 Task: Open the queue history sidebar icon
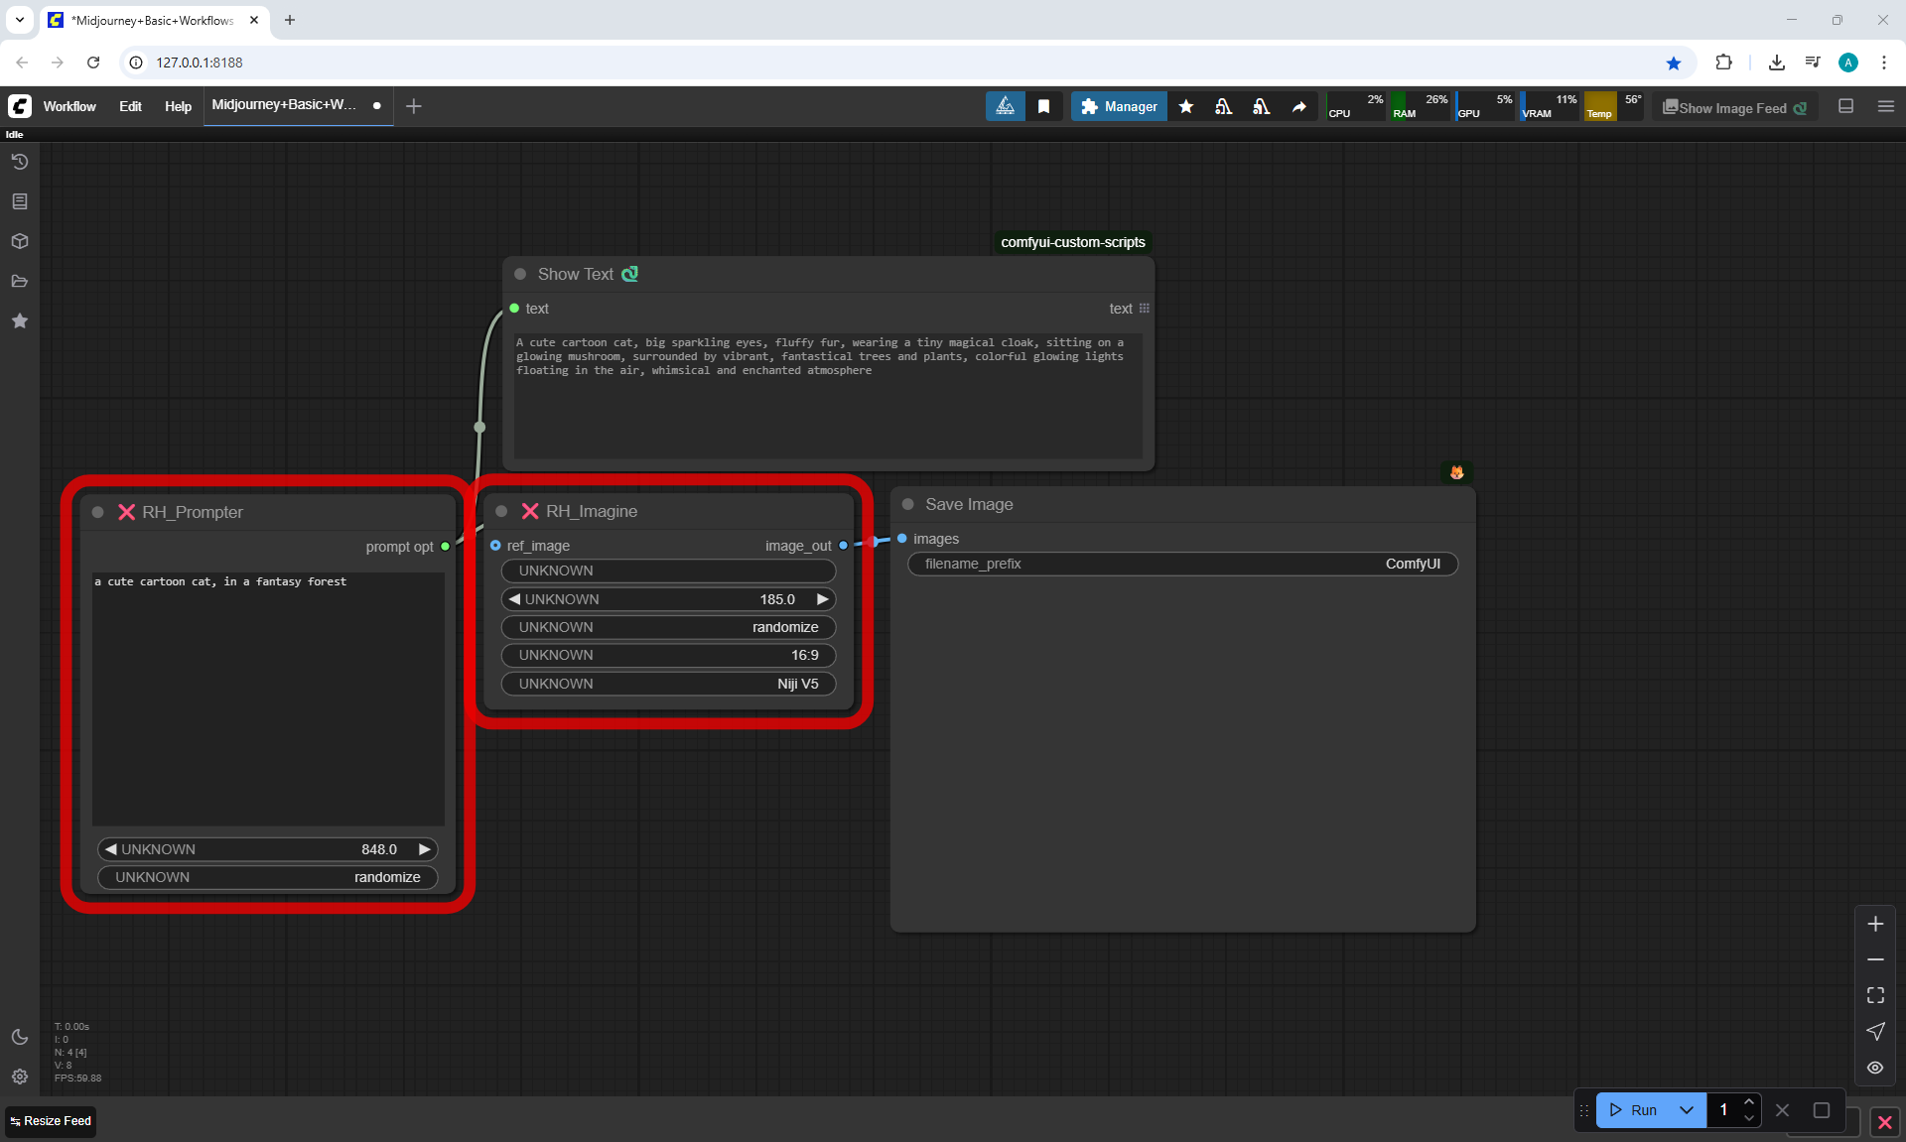point(20,162)
